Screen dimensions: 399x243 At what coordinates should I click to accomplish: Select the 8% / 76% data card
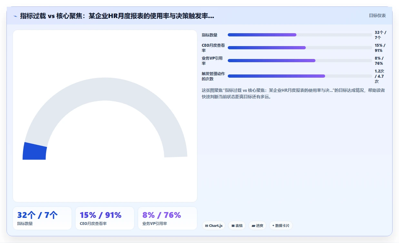(x=167, y=218)
